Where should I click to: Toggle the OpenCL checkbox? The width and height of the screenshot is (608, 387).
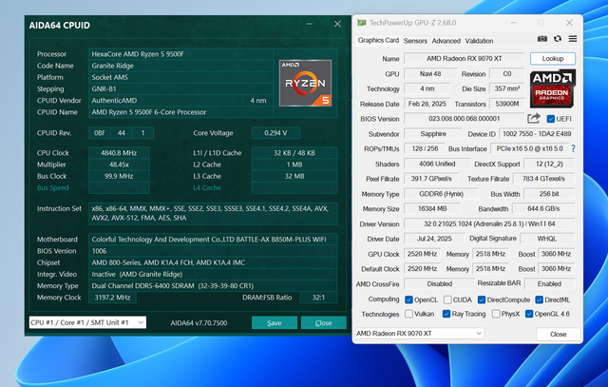pos(408,300)
